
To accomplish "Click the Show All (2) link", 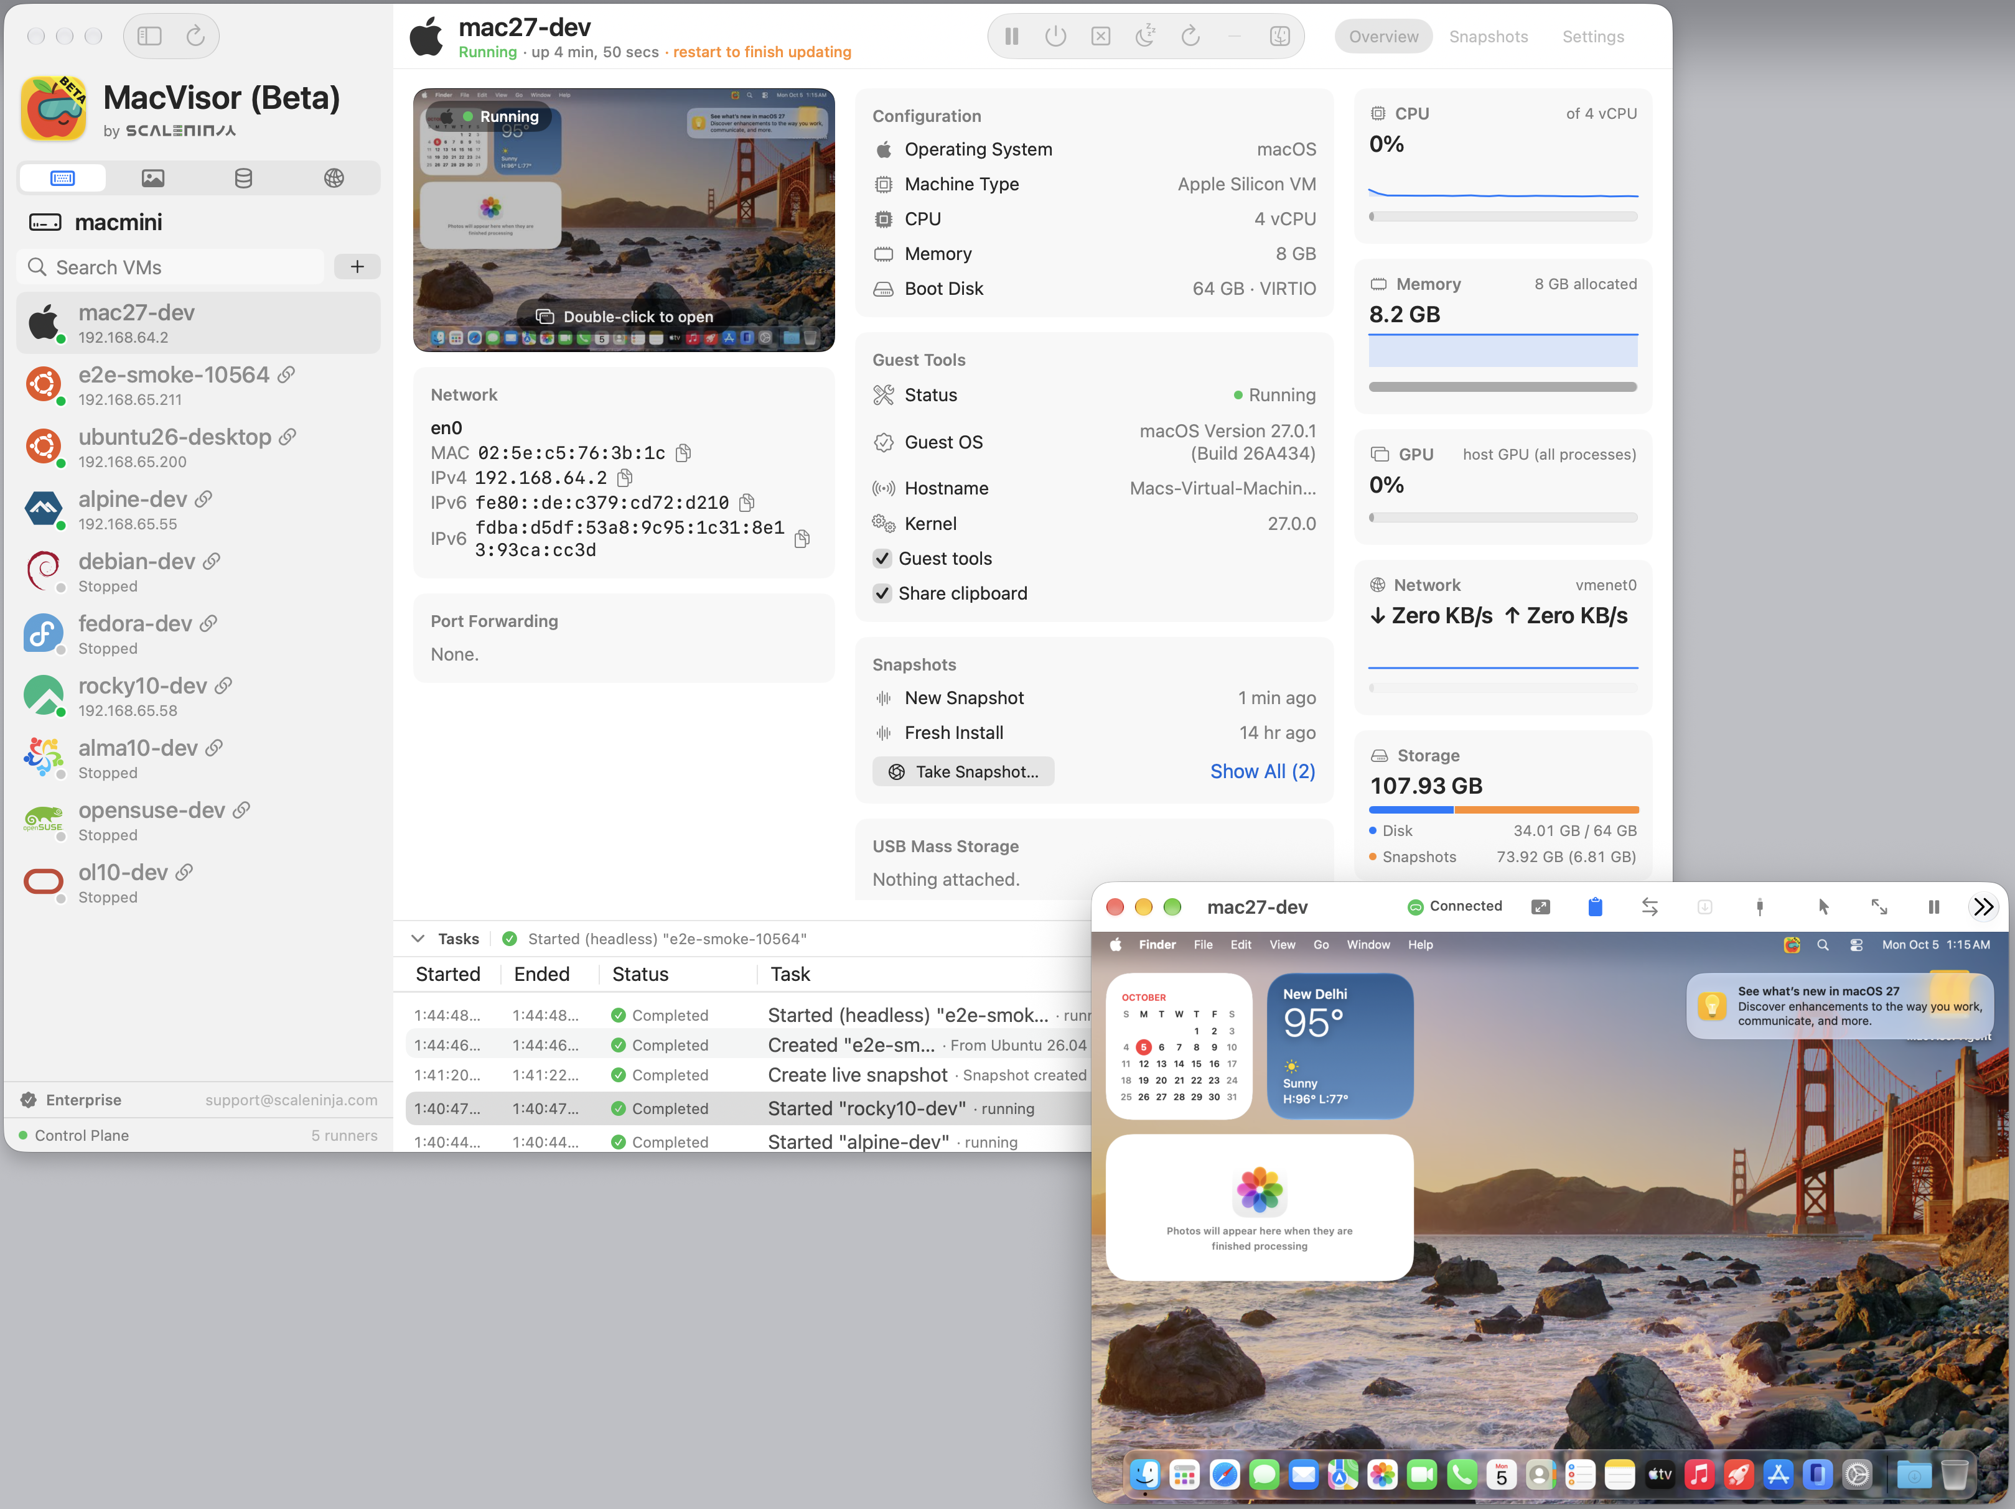I will coord(1263,773).
